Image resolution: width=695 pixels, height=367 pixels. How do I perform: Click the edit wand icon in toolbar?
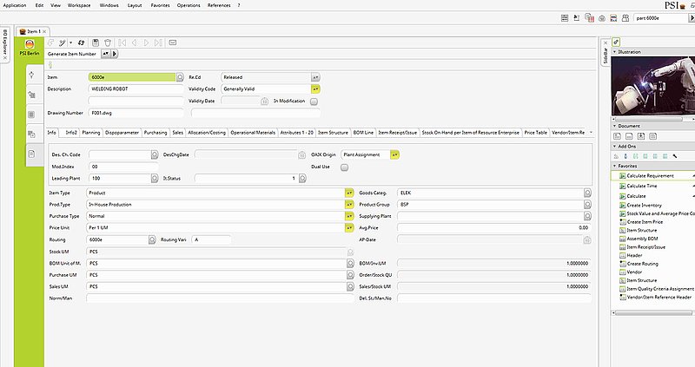[62, 43]
